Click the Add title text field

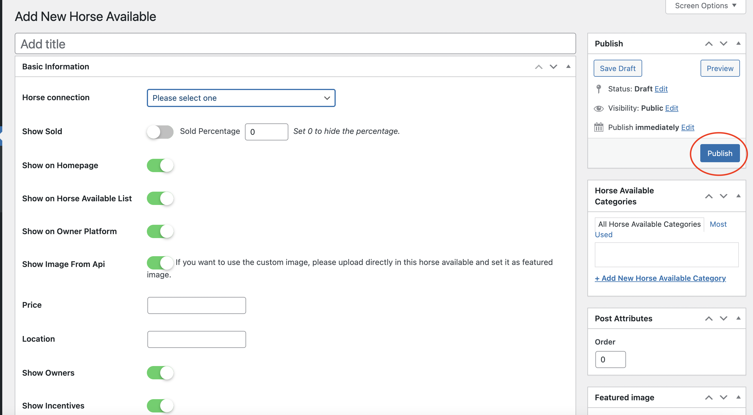click(295, 44)
